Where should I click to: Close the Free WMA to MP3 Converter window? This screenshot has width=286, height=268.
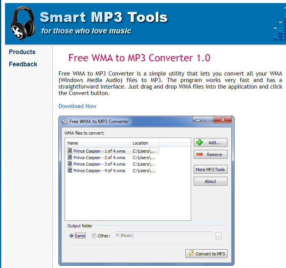click(223, 120)
